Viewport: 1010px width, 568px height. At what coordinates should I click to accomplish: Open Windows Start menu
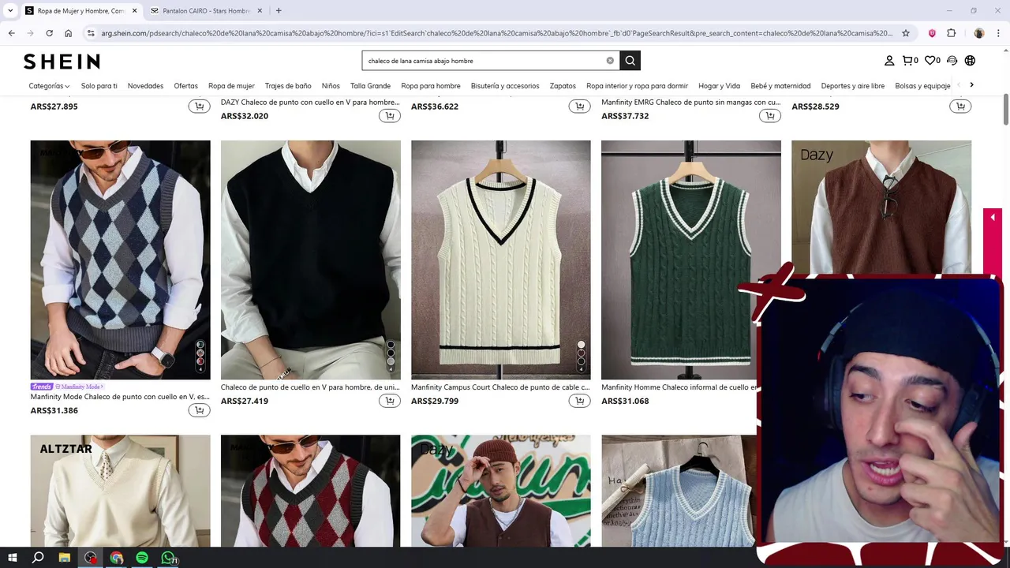click(x=12, y=558)
